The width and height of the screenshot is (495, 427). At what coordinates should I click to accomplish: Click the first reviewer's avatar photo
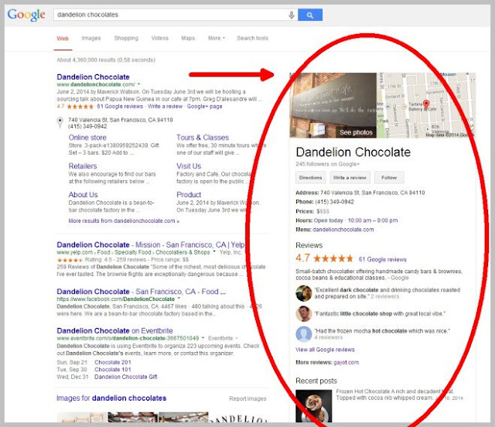(x=304, y=293)
